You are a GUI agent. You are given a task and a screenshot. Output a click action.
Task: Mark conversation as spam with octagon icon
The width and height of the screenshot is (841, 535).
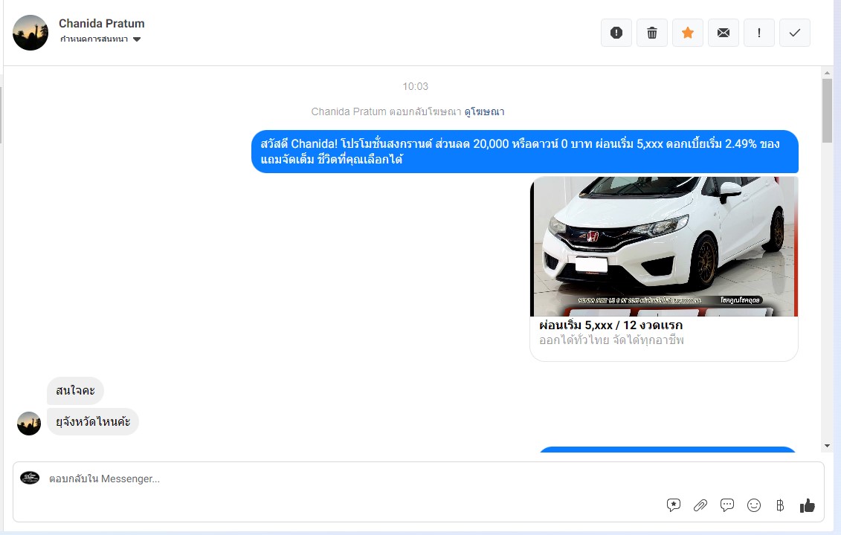616,33
